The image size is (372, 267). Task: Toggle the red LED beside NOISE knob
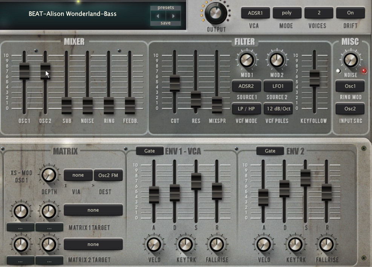[364, 71]
